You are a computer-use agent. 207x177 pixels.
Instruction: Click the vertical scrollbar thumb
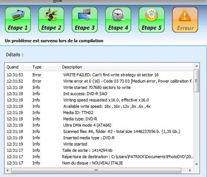coord(197,81)
